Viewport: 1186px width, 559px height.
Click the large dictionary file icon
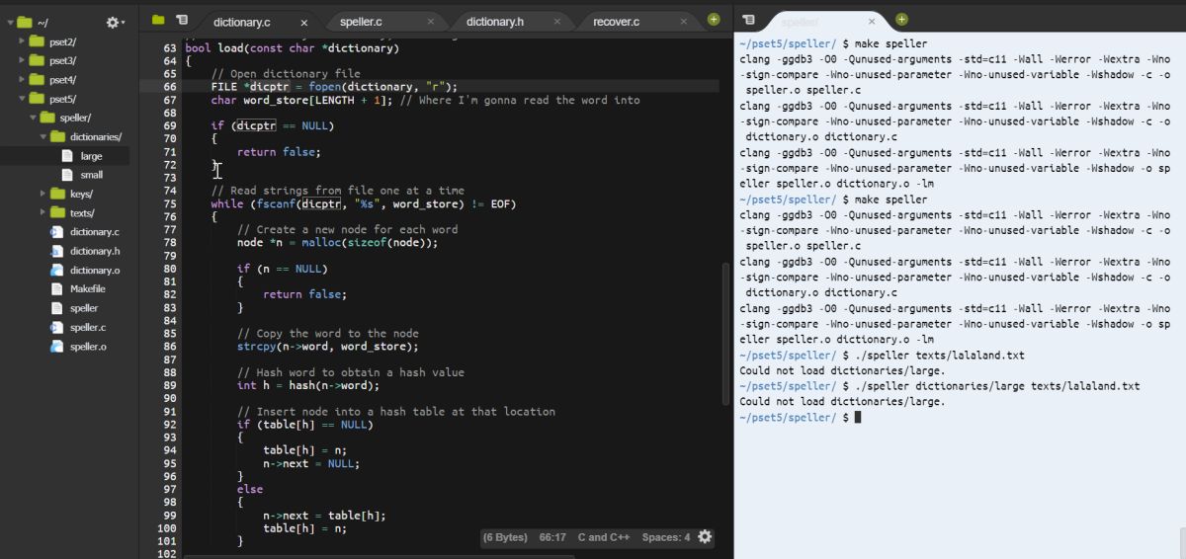coord(67,156)
